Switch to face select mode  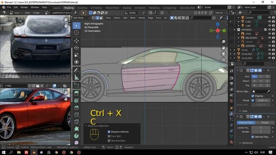[101, 18]
